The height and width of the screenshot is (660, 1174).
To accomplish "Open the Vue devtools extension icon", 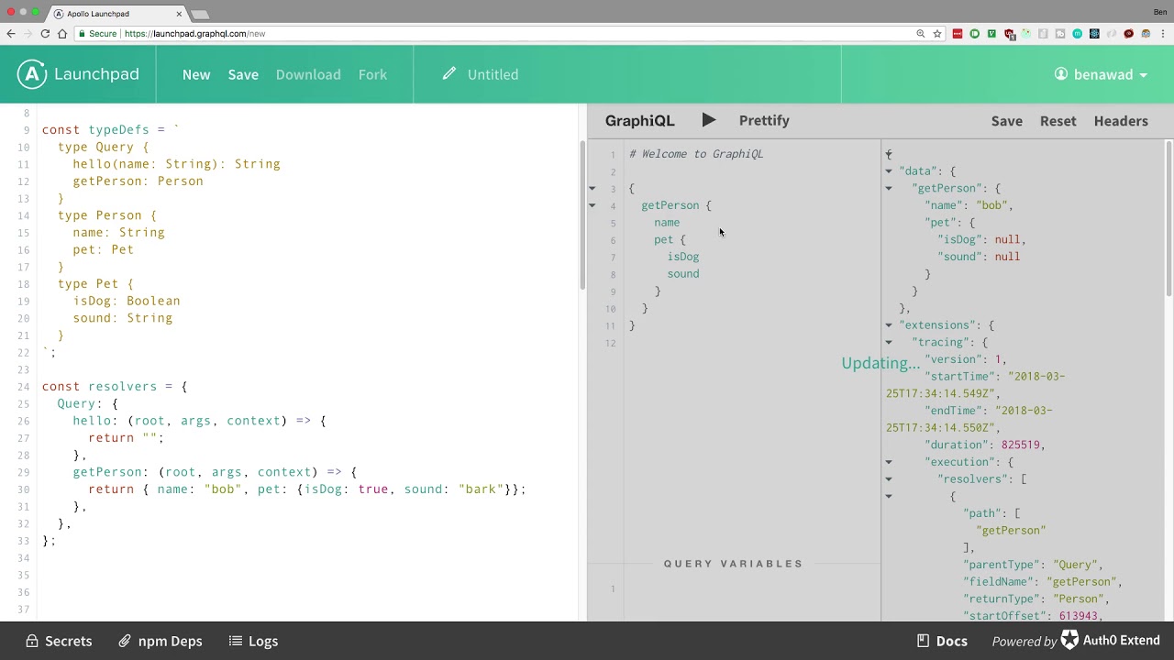I will point(991,34).
